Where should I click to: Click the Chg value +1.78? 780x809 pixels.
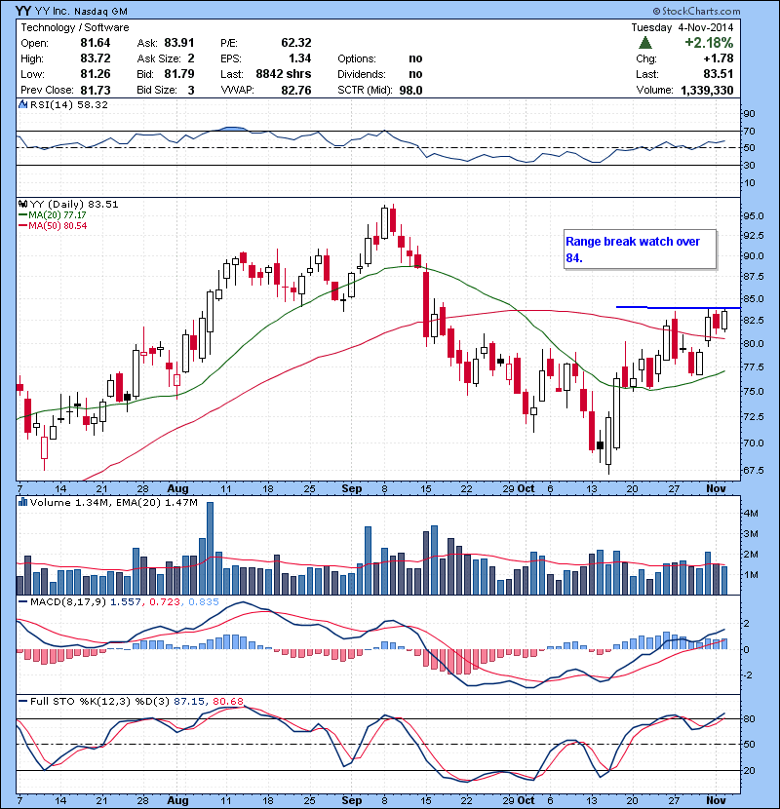[719, 58]
